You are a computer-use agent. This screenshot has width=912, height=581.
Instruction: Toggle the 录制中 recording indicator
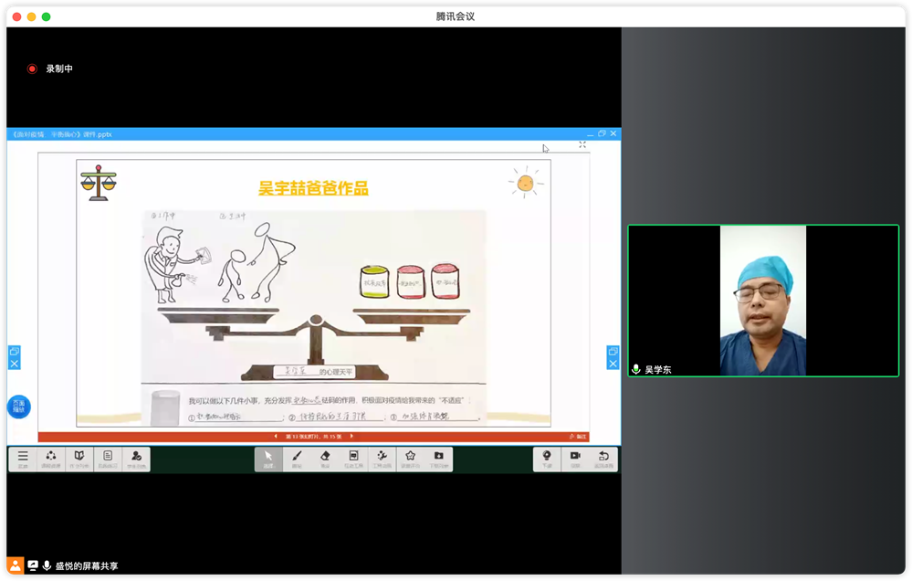32,69
